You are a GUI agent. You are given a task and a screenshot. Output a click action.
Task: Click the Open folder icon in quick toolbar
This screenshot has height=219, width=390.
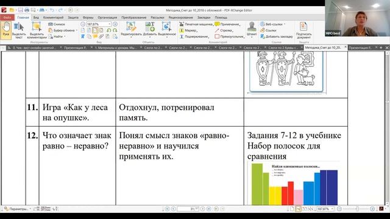coord(12,10)
